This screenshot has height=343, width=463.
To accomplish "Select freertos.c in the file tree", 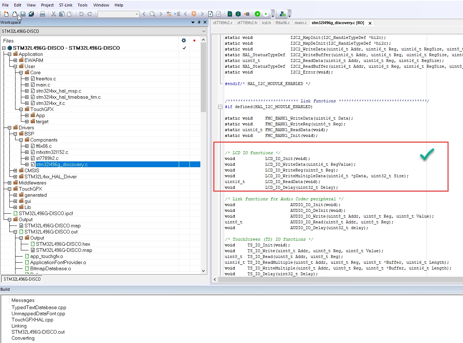I will [x=46, y=79].
